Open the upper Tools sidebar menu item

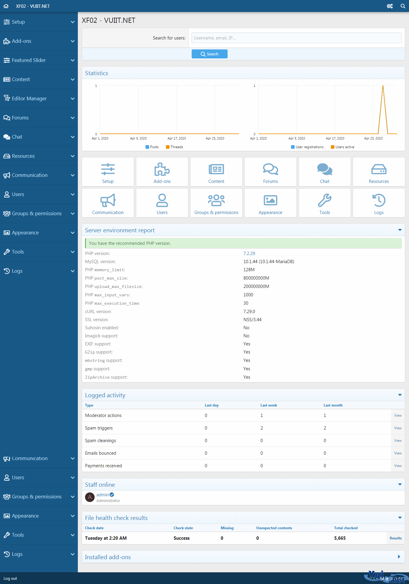click(39, 252)
